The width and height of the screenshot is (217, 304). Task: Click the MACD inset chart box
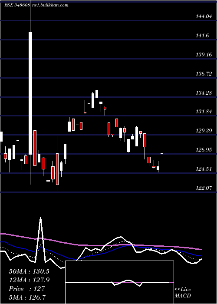(x=119, y=282)
